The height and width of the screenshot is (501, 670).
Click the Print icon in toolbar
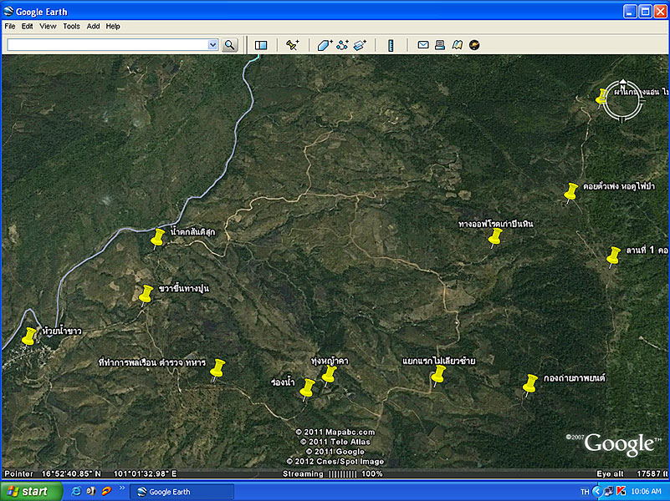point(440,45)
